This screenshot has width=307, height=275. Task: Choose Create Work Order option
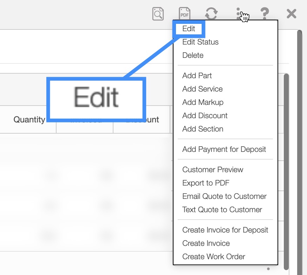tap(214, 257)
